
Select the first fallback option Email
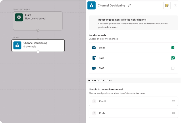click(132, 101)
